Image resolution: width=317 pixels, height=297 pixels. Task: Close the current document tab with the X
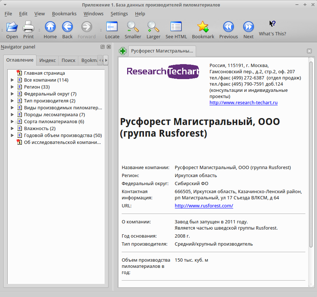click(309, 51)
